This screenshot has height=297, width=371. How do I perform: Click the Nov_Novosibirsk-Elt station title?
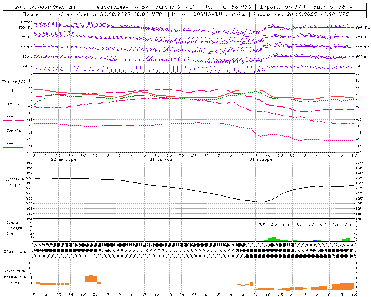click(47, 7)
